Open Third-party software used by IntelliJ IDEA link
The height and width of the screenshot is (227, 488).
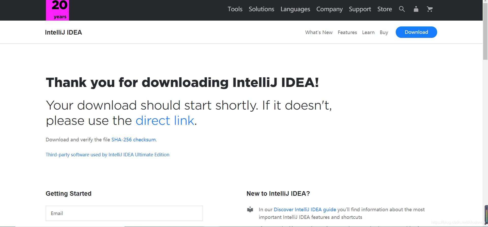tap(108, 155)
